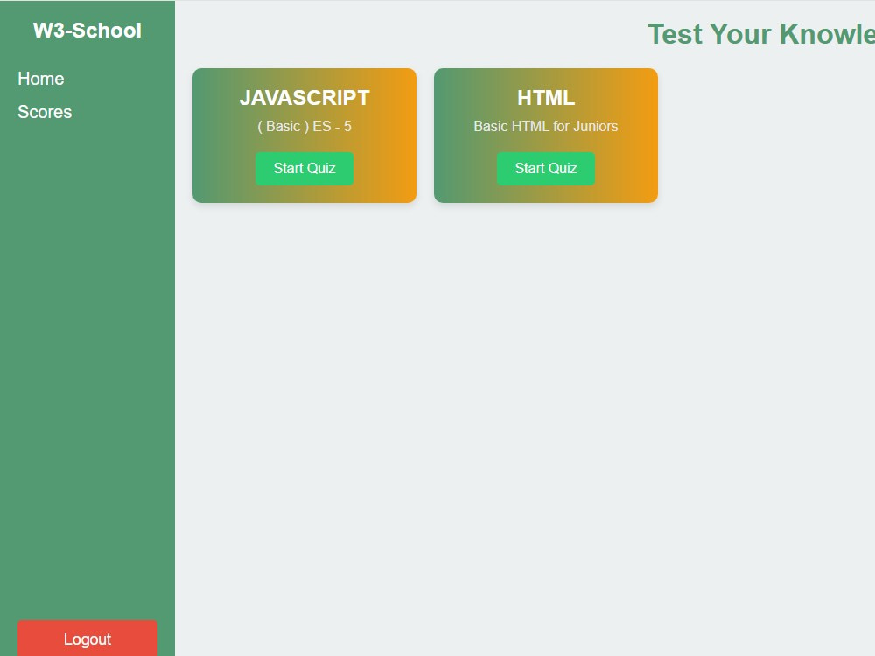
Task: Click the "Test Your Knowle…" page heading
Action: point(761,34)
